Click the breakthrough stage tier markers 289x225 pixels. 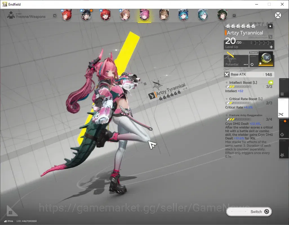pos(263,43)
